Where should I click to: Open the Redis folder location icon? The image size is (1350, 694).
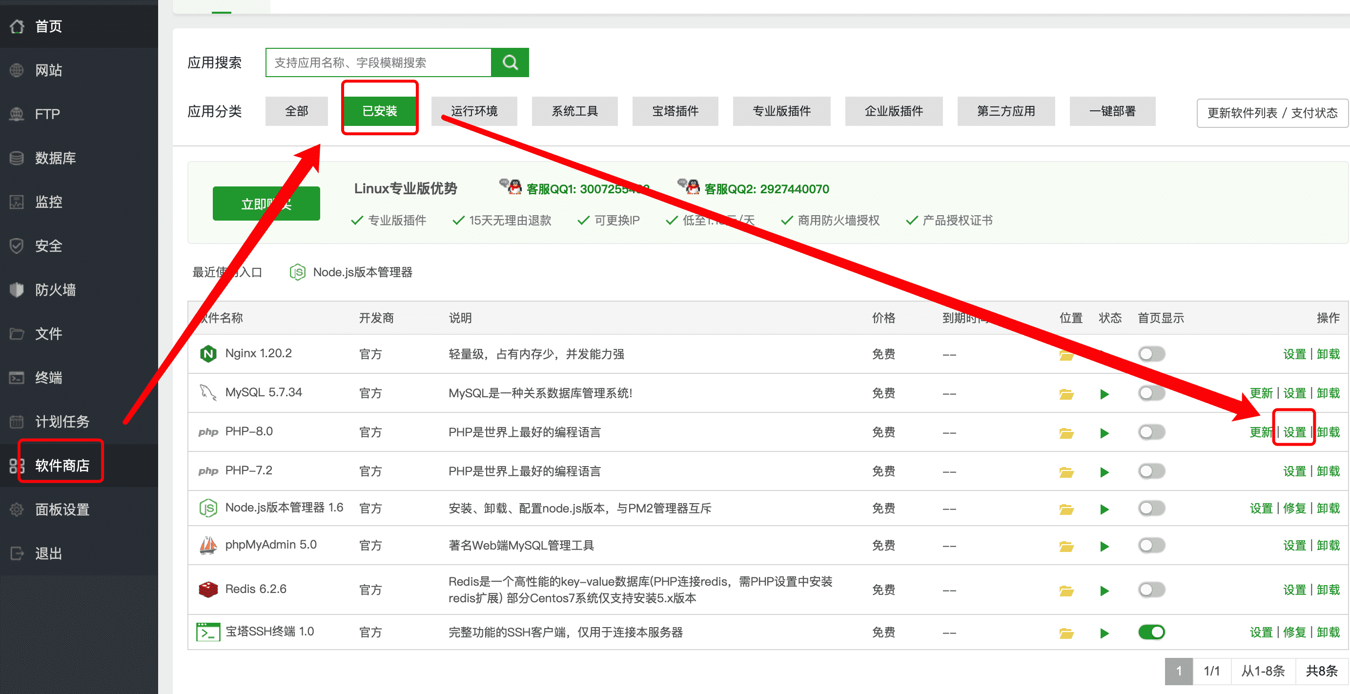click(x=1066, y=591)
